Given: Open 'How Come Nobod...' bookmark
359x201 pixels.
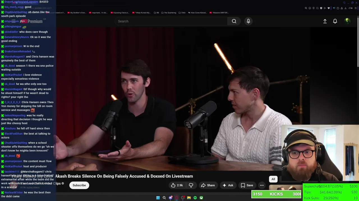Looking at the screenshot, I should click(198, 13).
